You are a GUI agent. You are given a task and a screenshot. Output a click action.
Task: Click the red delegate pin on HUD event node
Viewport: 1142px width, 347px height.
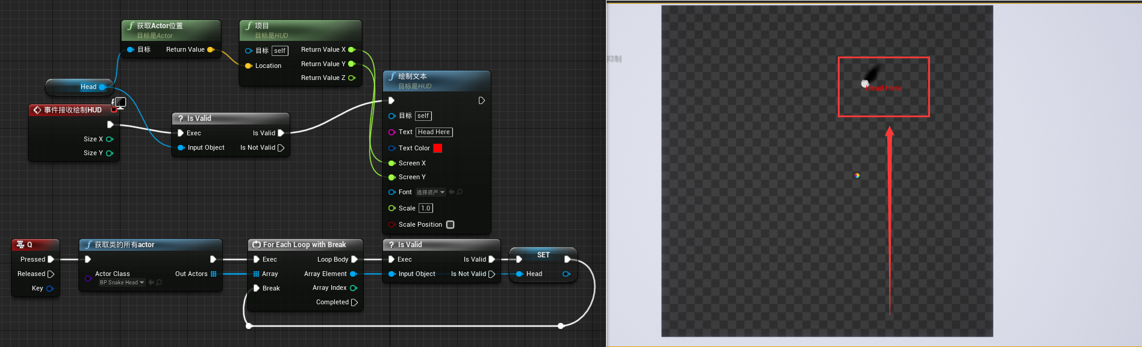pos(114,110)
